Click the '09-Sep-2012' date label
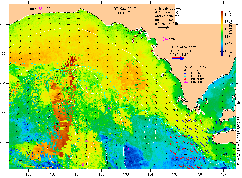Image resolution: width=242 pixels, height=178 pixels. [x=125, y=9]
